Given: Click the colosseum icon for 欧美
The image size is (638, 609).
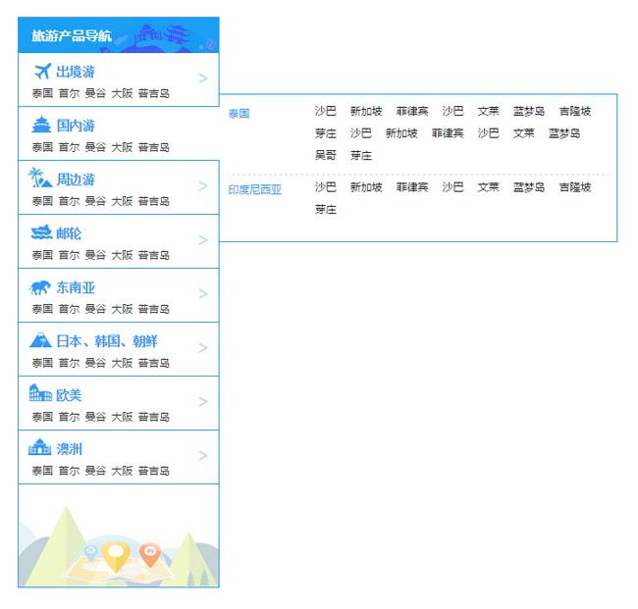Looking at the screenshot, I should click(x=41, y=394).
